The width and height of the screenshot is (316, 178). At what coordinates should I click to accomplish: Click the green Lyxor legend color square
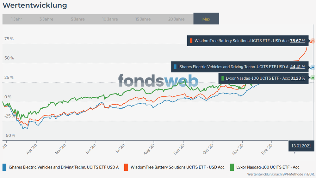232,167
